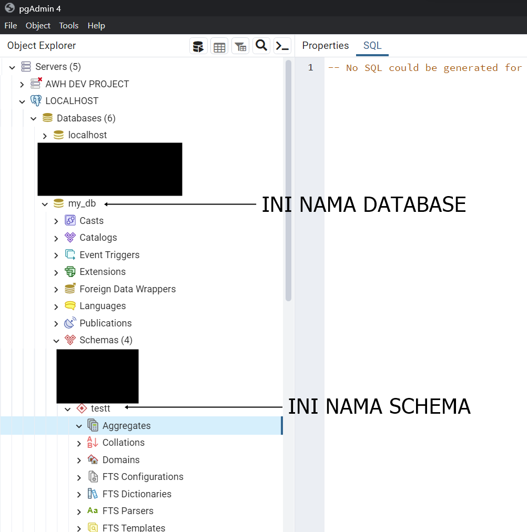This screenshot has width=527, height=532.
Task: Open the Tools menu
Action: [x=68, y=25]
